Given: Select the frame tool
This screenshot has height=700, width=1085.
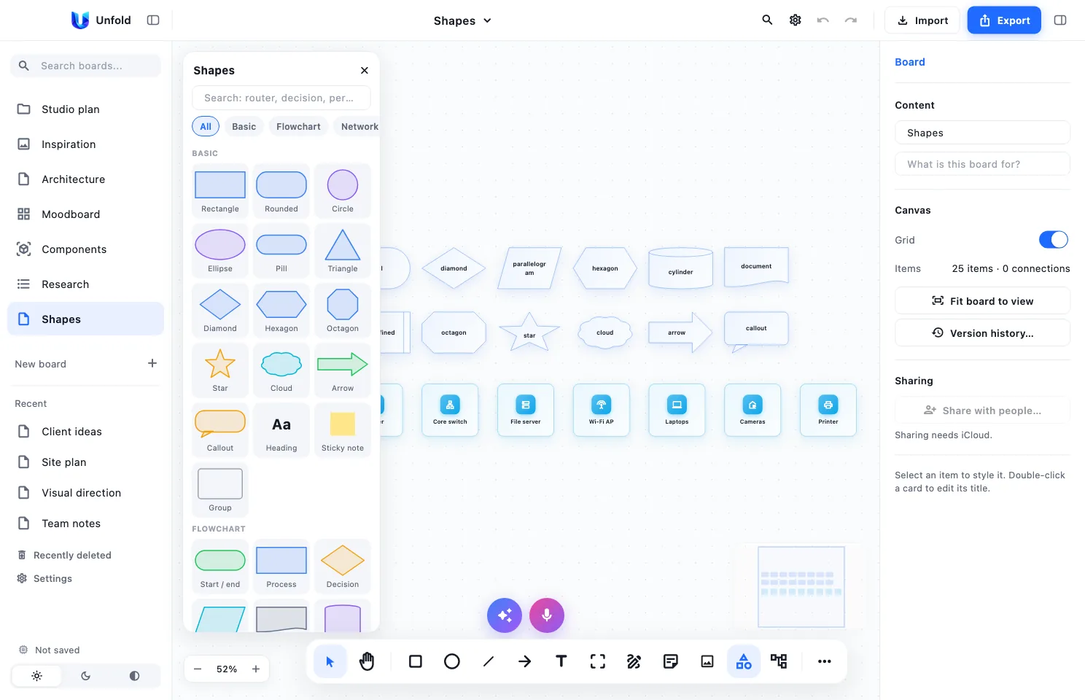Looking at the screenshot, I should [598, 661].
